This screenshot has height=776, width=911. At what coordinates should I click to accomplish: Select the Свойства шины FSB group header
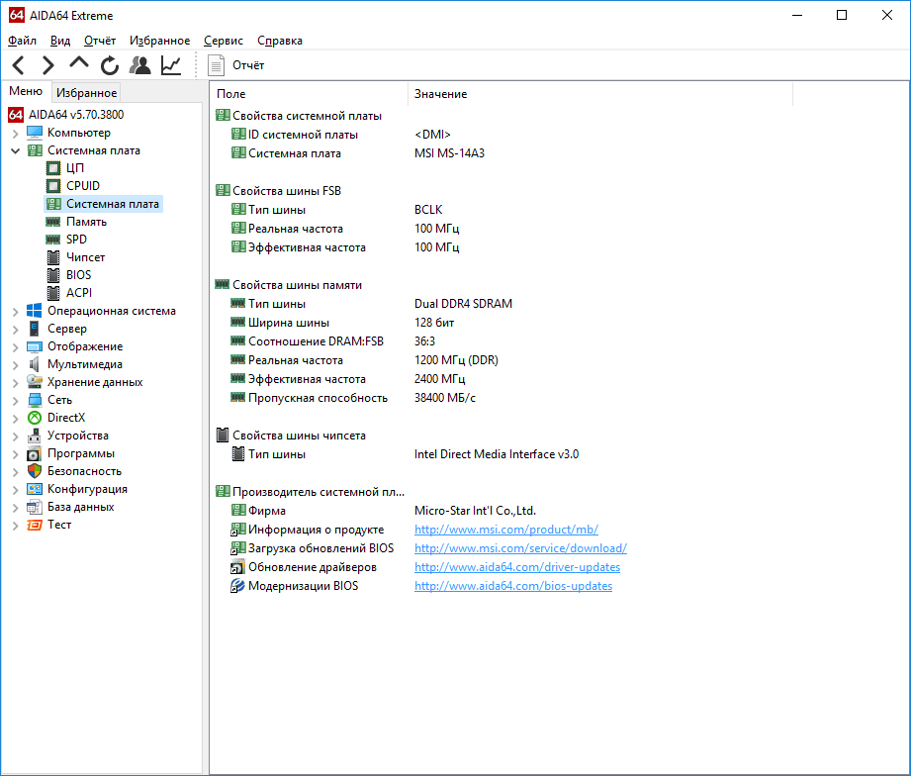pyautogui.click(x=287, y=191)
